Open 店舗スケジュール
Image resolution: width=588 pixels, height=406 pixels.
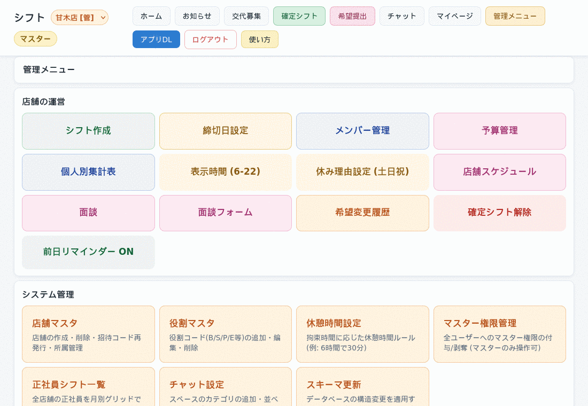pos(499,172)
